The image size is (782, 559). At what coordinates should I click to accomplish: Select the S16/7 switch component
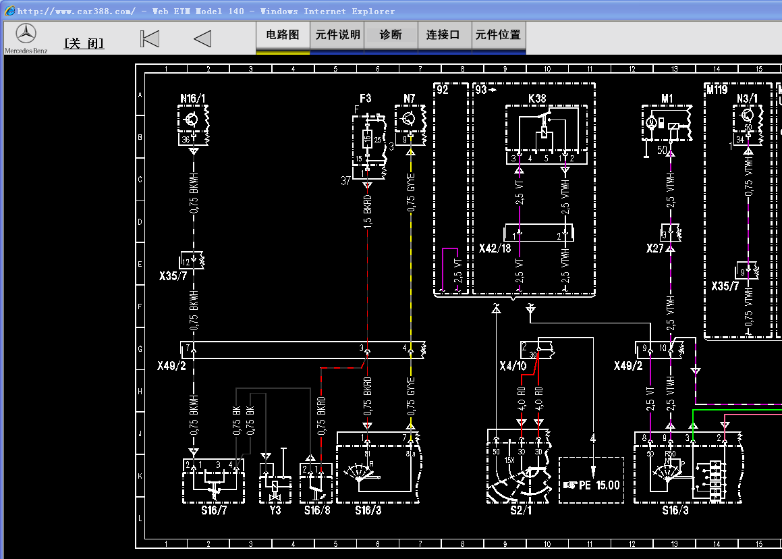pyautogui.click(x=213, y=481)
